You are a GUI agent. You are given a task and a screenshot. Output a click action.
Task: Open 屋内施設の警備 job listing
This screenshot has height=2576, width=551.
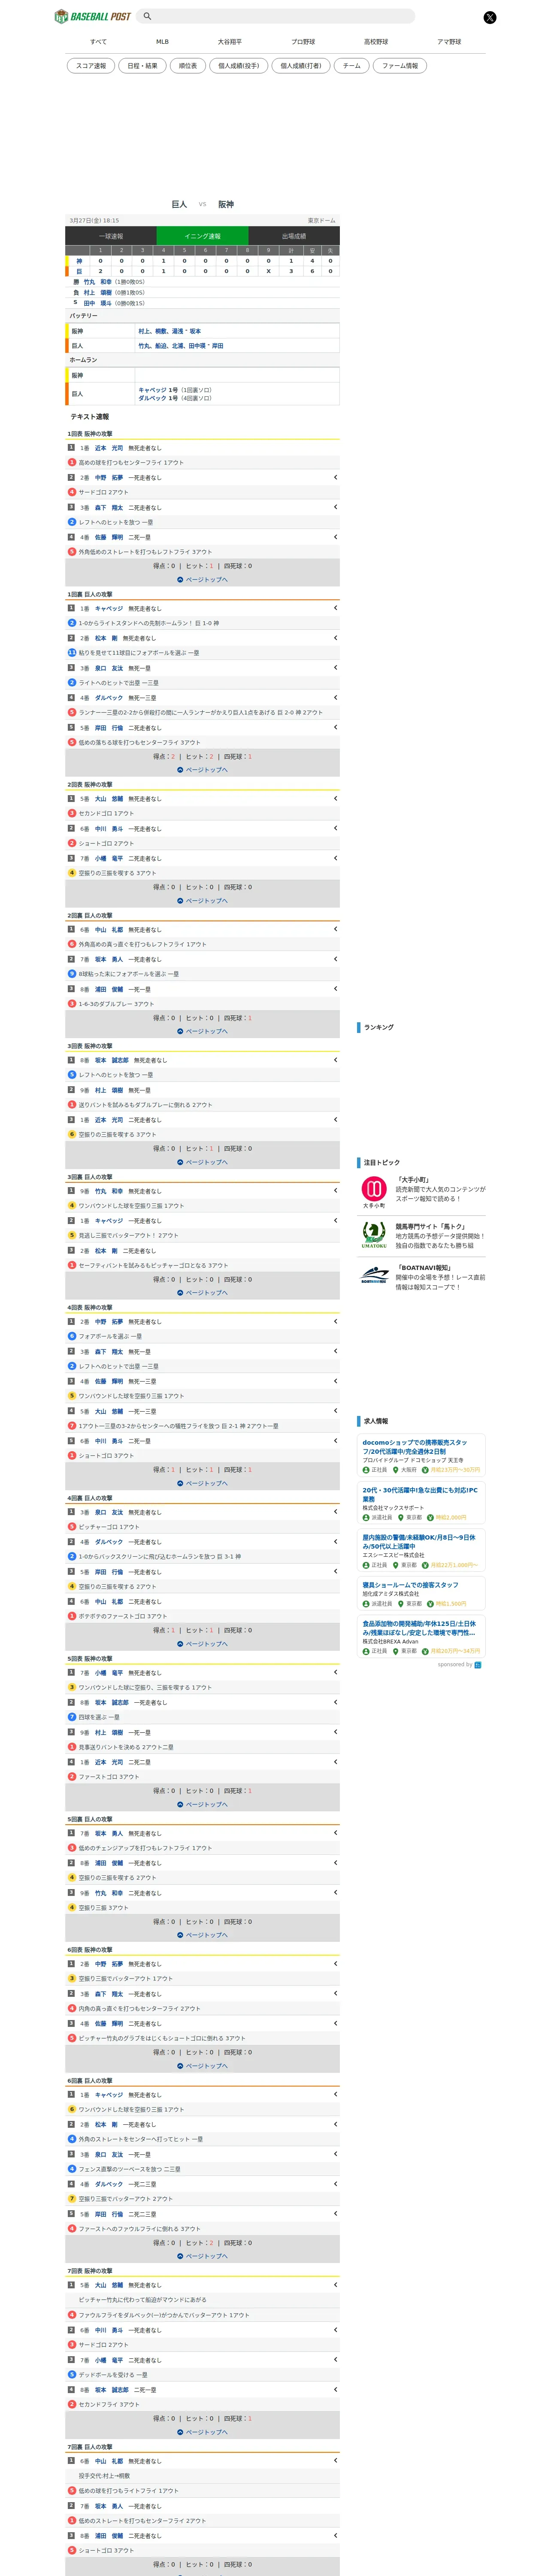click(x=421, y=1550)
